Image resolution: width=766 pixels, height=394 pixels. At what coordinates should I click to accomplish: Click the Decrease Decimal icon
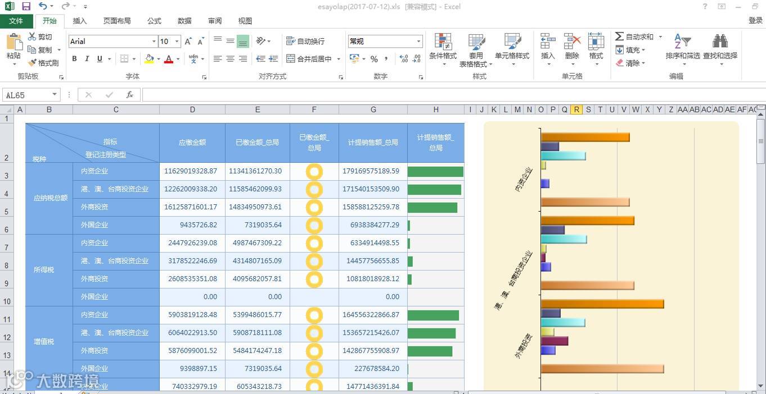coord(417,59)
